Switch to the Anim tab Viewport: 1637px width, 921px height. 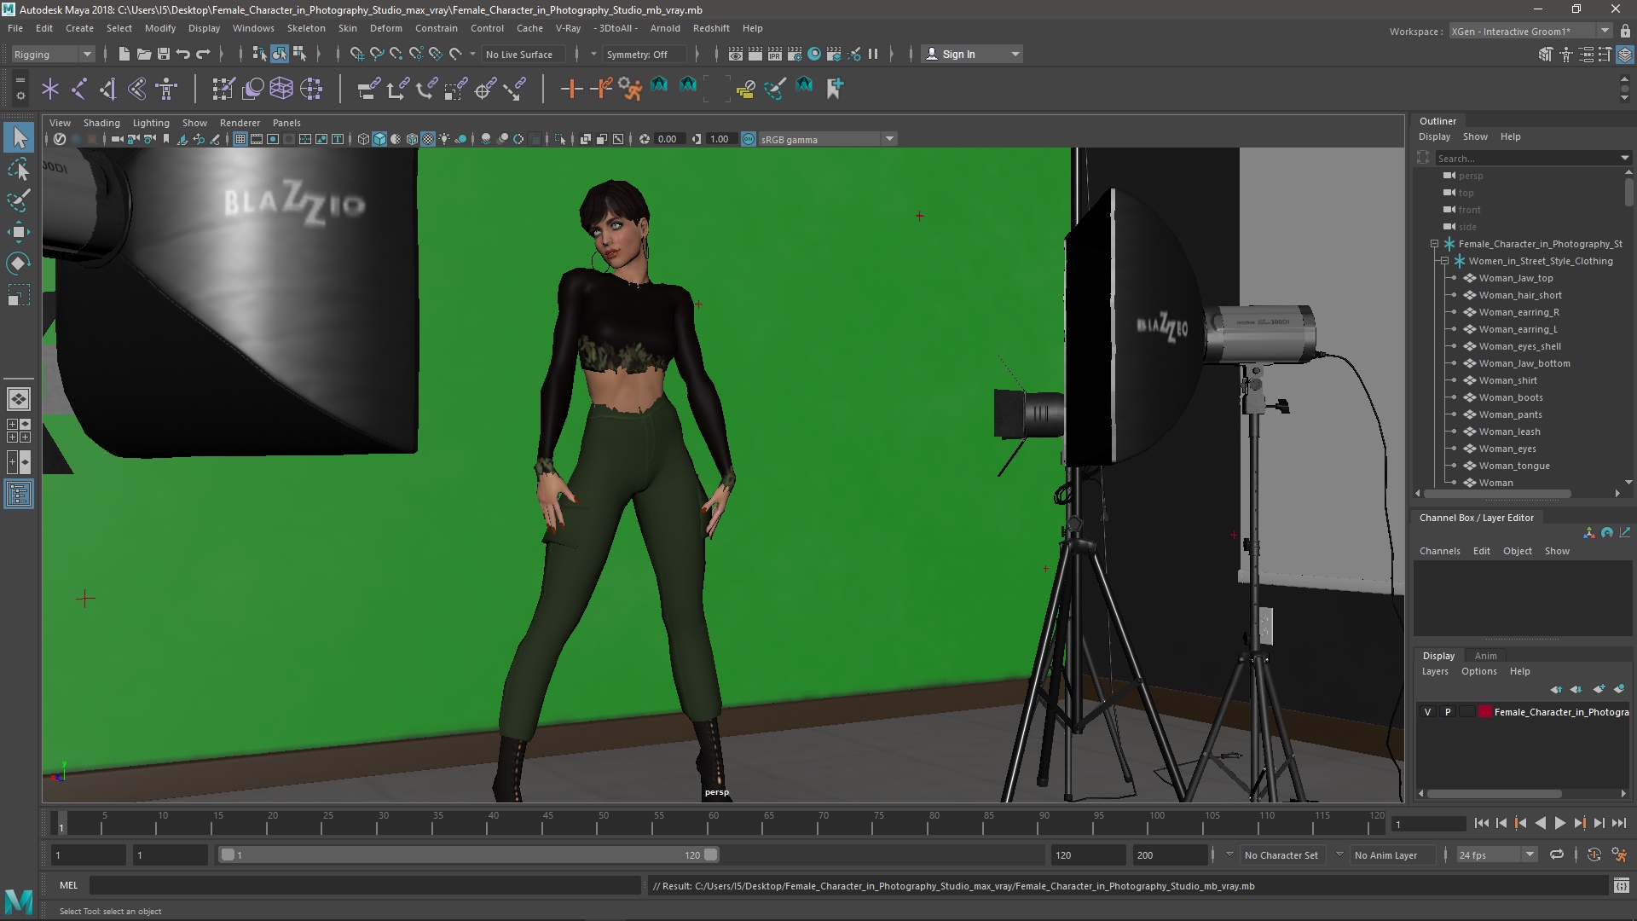(x=1485, y=656)
